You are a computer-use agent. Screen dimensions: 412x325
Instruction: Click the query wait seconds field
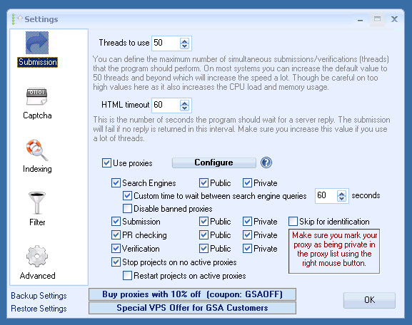326,196
